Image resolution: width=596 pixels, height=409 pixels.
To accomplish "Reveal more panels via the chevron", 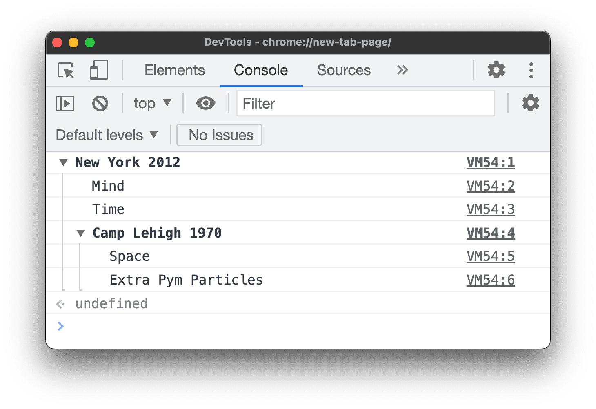I will (402, 70).
